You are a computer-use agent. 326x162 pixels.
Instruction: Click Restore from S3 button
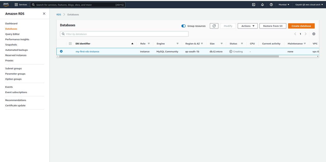click(x=273, y=26)
